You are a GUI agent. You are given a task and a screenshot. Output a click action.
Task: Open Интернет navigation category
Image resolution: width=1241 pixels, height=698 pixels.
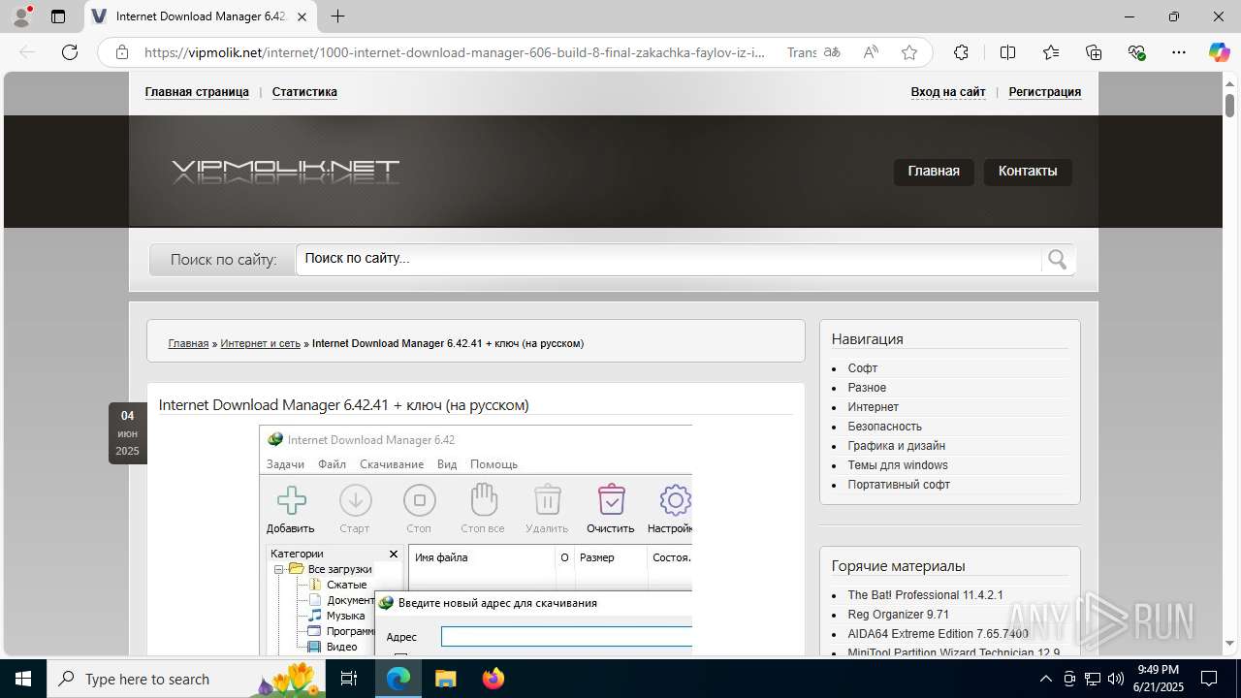click(x=874, y=407)
